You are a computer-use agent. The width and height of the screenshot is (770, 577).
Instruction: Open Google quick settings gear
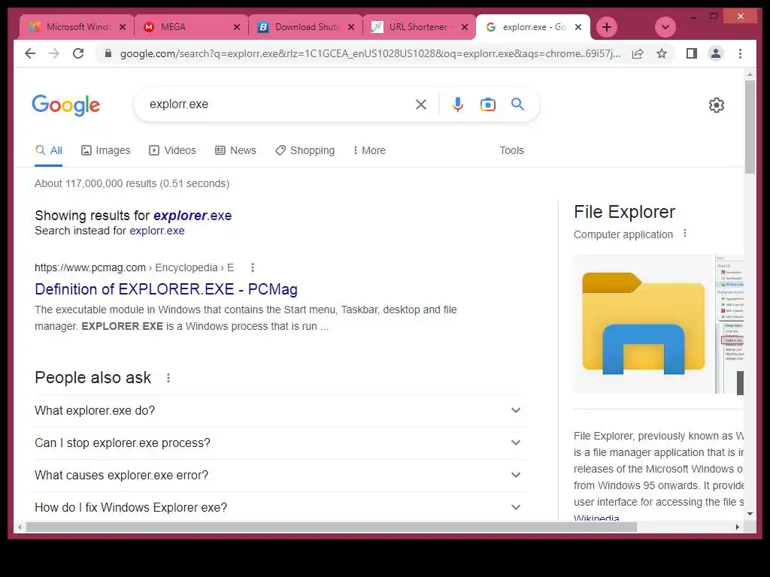717,105
